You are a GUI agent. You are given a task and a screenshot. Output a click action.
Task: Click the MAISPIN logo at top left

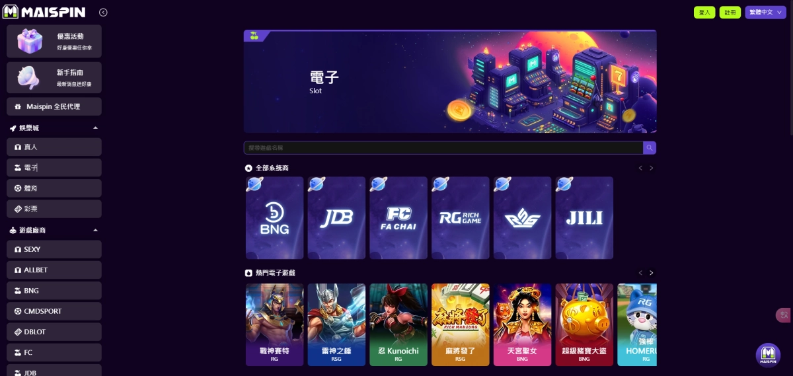coord(46,12)
